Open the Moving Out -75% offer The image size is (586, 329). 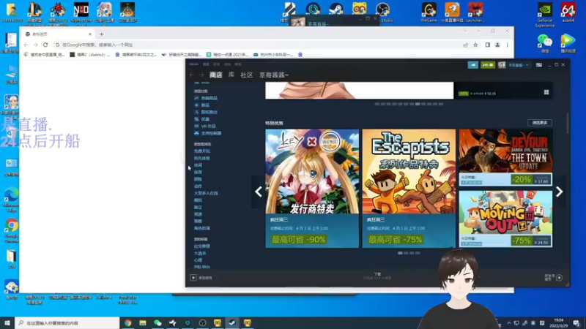(x=505, y=219)
